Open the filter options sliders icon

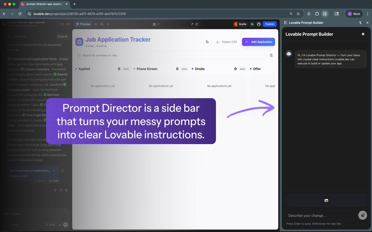click(271, 55)
